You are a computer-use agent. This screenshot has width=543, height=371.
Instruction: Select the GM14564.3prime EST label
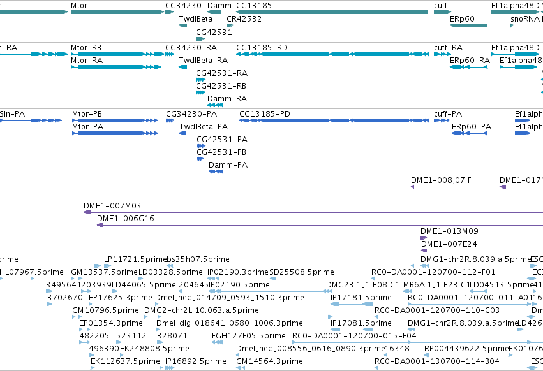[x=269, y=361]
